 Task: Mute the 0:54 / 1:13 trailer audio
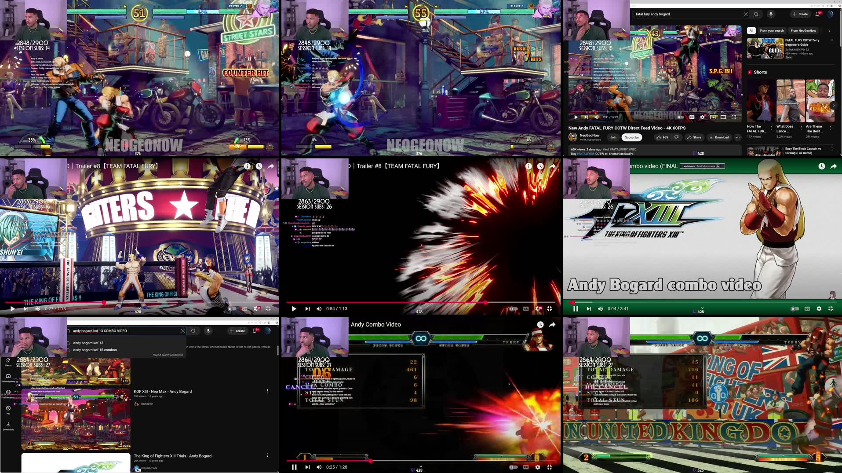point(319,309)
